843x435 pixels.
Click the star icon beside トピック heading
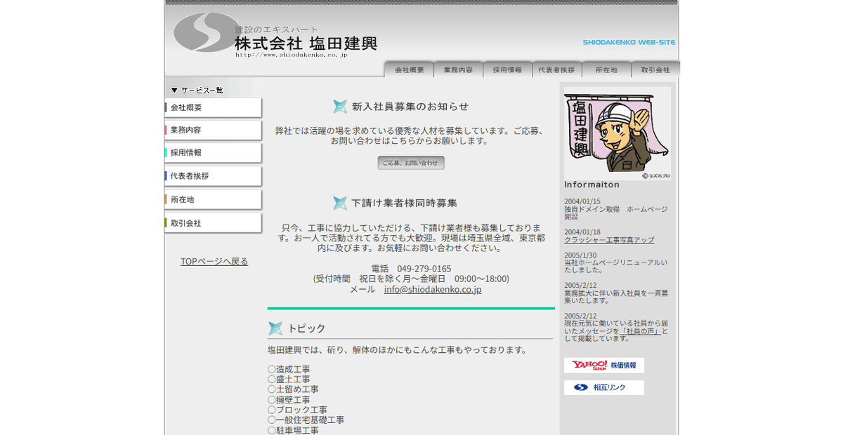[x=274, y=326]
